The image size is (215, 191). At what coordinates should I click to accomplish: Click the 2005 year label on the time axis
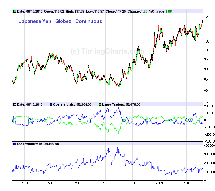click(x=52, y=183)
